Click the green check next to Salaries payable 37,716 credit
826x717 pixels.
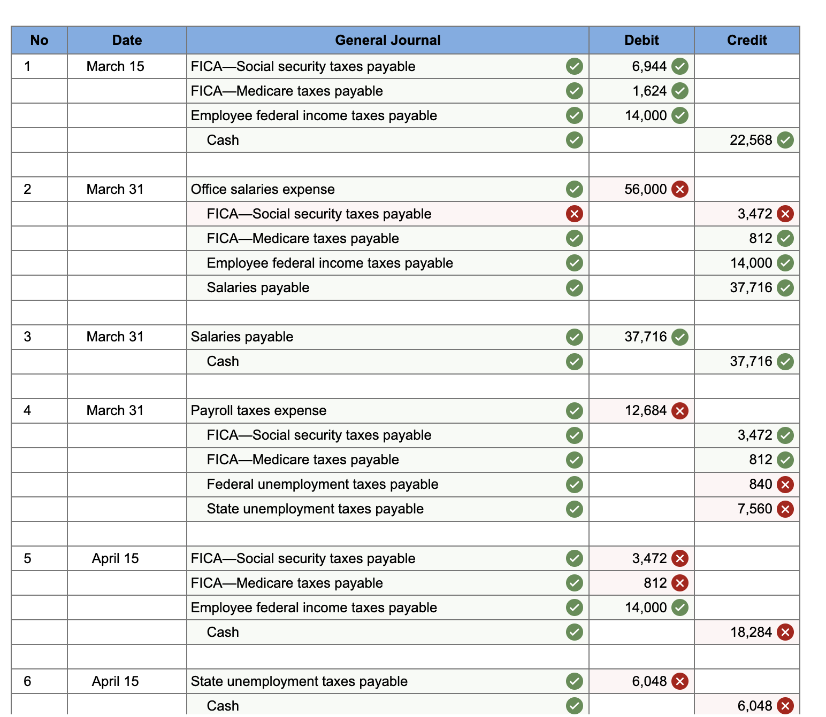coord(785,287)
